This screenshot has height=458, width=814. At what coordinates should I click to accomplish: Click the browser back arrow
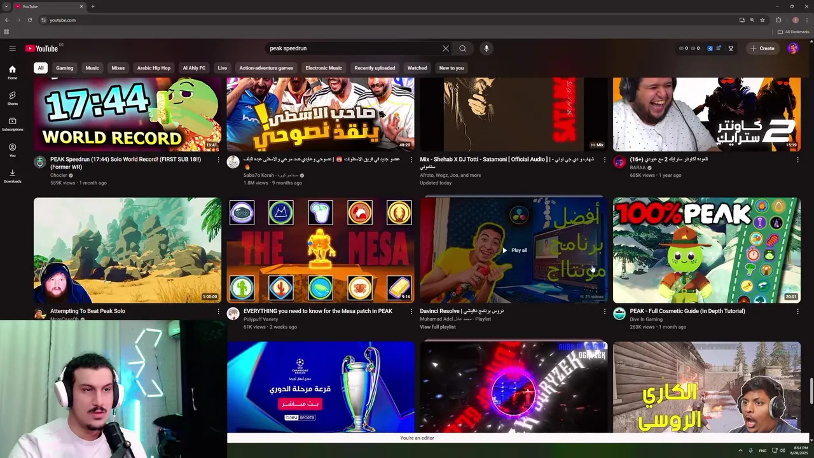[7, 20]
